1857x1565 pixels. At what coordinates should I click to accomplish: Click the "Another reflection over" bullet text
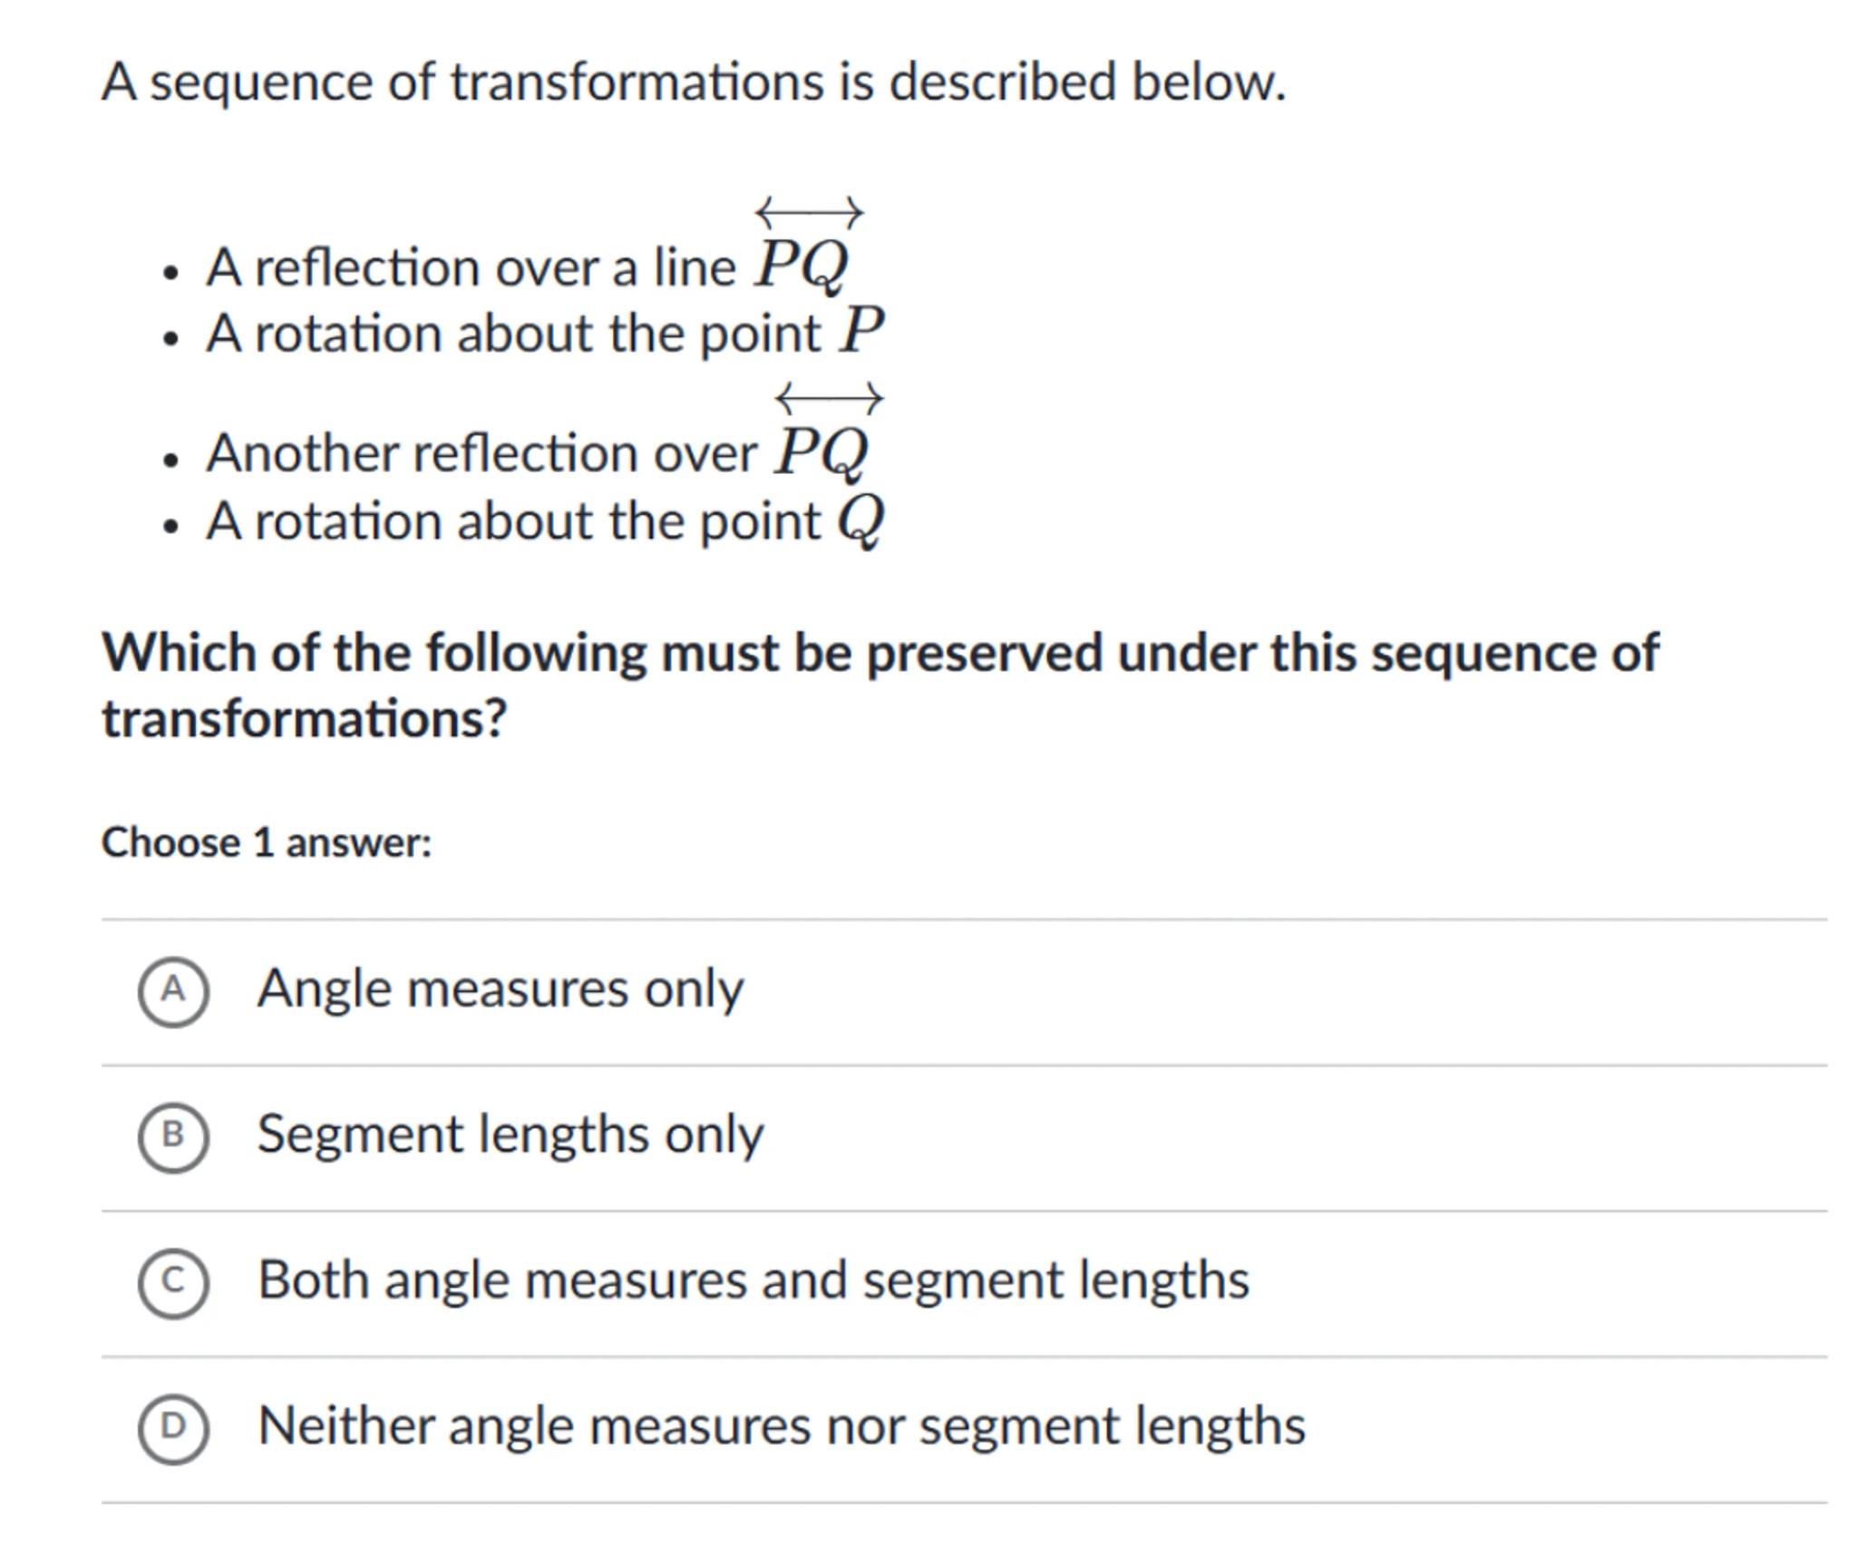pyautogui.click(x=481, y=452)
